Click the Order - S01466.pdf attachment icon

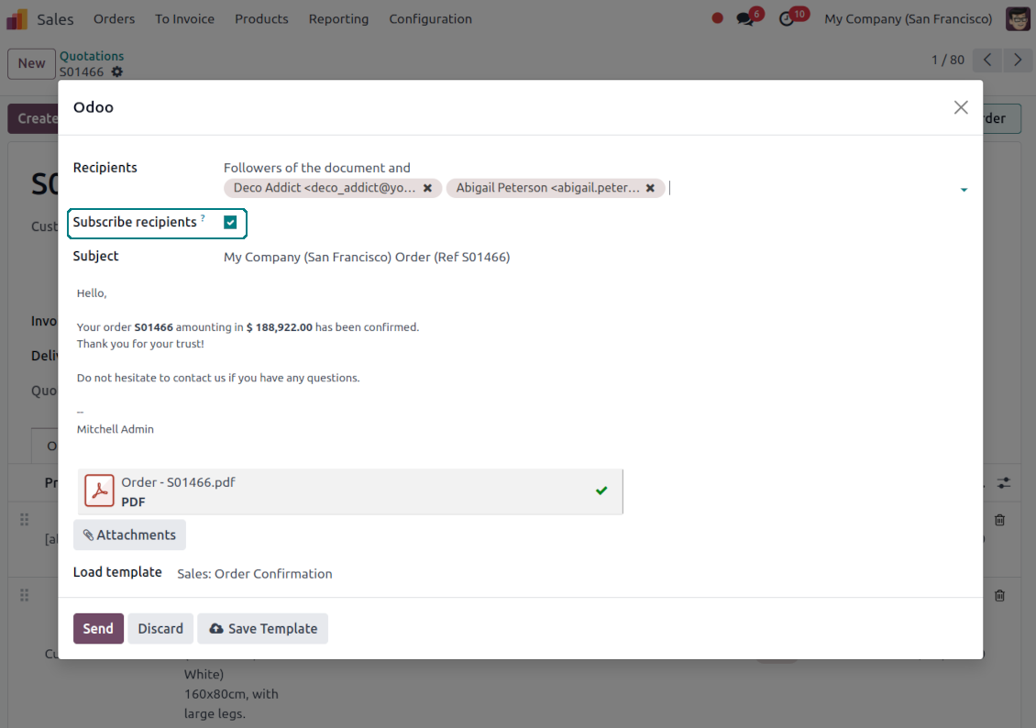pyautogui.click(x=100, y=491)
